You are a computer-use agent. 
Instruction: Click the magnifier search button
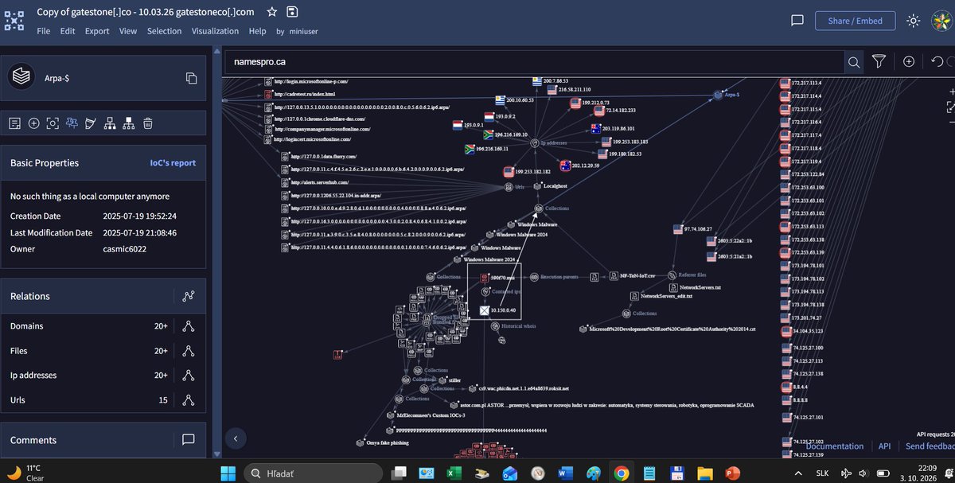coord(853,61)
